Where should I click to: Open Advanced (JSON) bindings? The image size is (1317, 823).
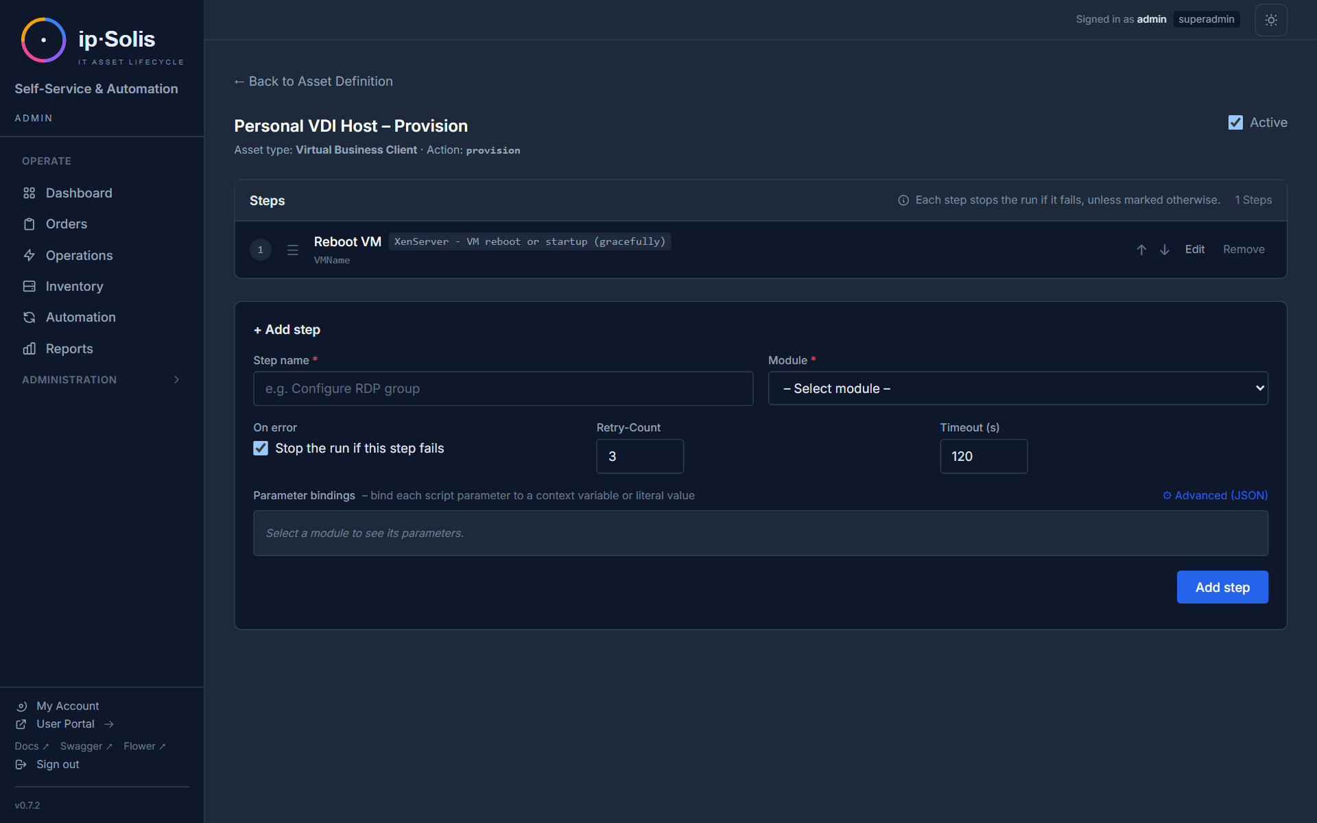(x=1215, y=495)
